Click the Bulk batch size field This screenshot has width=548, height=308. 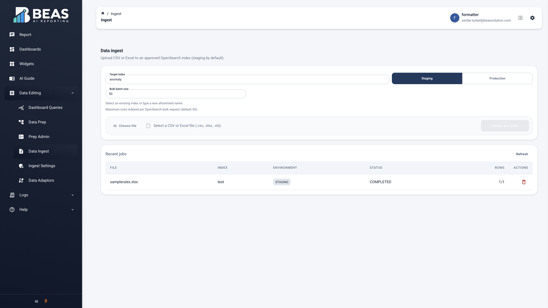(x=176, y=94)
